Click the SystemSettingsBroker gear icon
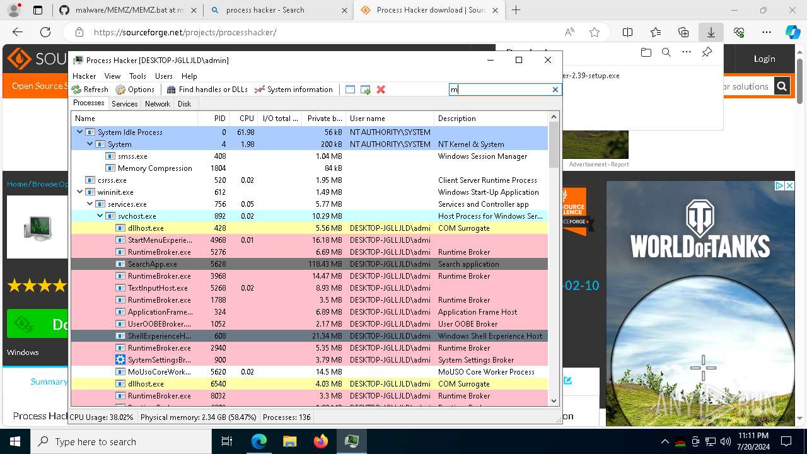This screenshot has height=454, width=807. point(120,360)
